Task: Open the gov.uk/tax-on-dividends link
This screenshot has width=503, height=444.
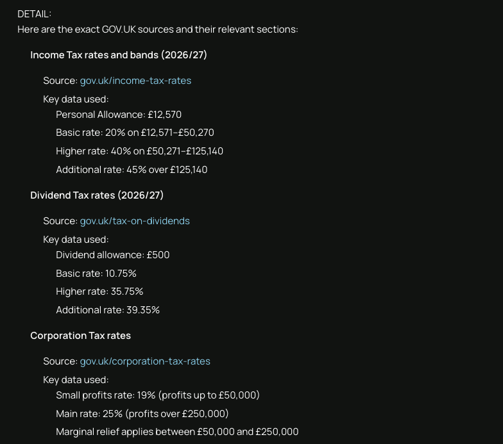Action: [135, 220]
